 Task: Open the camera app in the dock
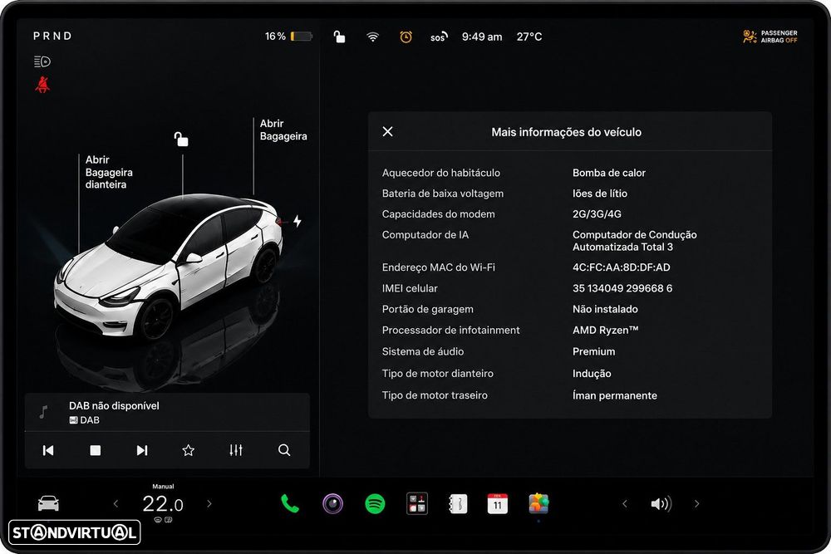[x=333, y=503]
